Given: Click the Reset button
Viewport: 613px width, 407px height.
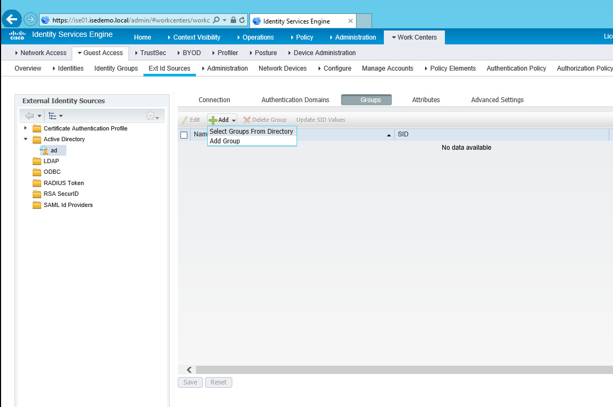Looking at the screenshot, I should point(218,382).
